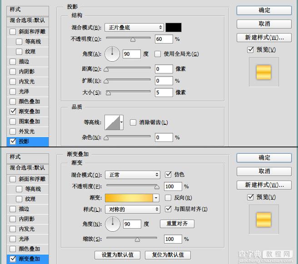The width and height of the screenshot is (298, 264).
Task: Click the 设置为默认值 button
Action: pyautogui.click(x=118, y=255)
